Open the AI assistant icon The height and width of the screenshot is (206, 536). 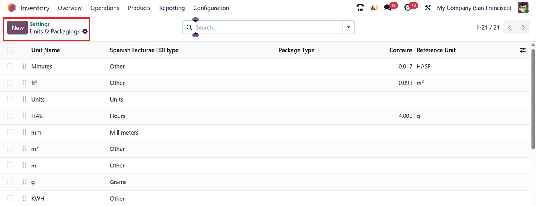click(x=374, y=8)
